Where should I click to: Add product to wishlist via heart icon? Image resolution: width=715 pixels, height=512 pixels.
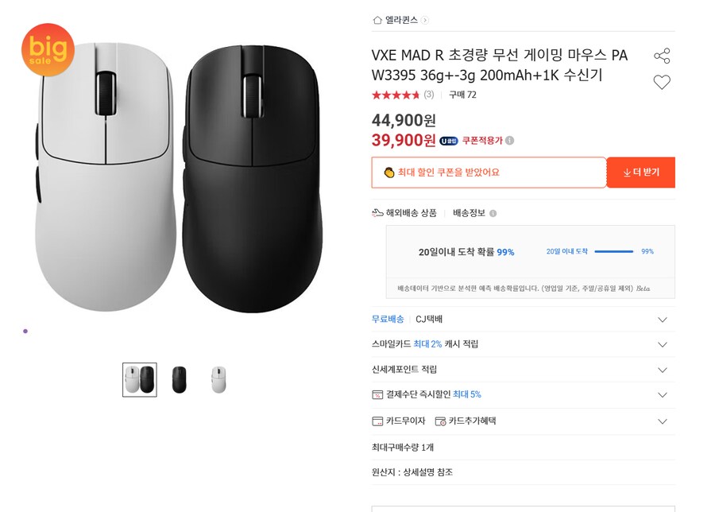click(662, 81)
